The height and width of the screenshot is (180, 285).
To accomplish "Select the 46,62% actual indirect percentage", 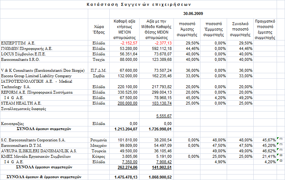I will 269,151.
